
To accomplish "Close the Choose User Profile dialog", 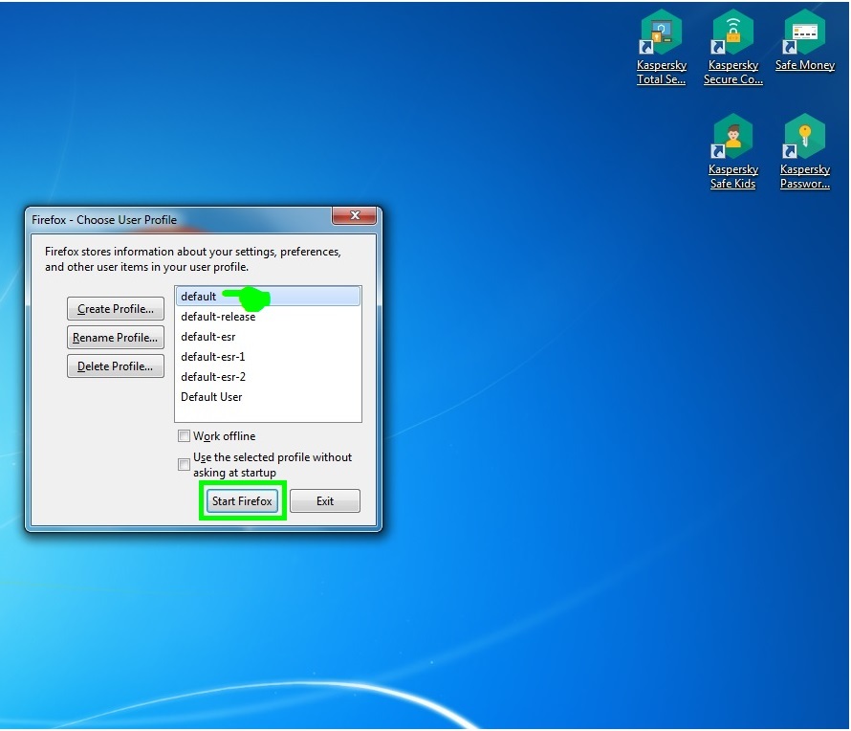I will pos(355,215).
